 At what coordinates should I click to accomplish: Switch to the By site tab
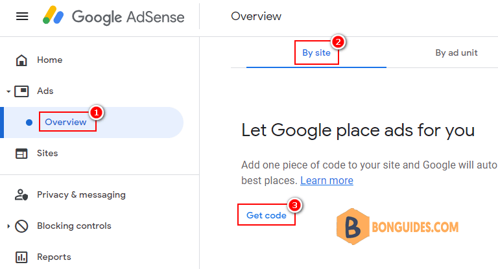(x=316, y=53)
